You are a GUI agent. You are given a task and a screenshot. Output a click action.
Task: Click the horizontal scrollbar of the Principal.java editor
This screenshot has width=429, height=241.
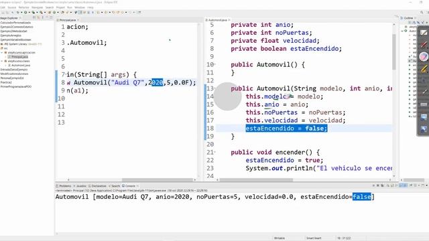[158, 180]
